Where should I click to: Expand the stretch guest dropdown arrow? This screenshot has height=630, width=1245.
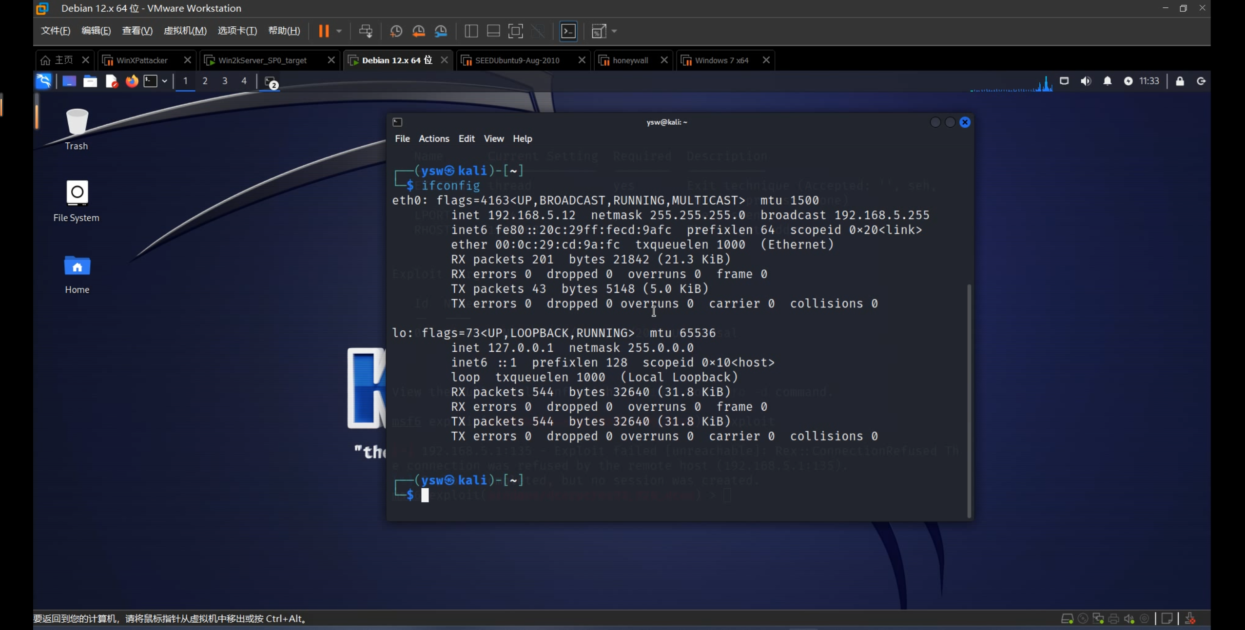point(614,31)
